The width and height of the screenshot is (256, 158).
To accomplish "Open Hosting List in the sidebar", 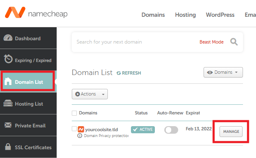I will (x=28, y=104).
